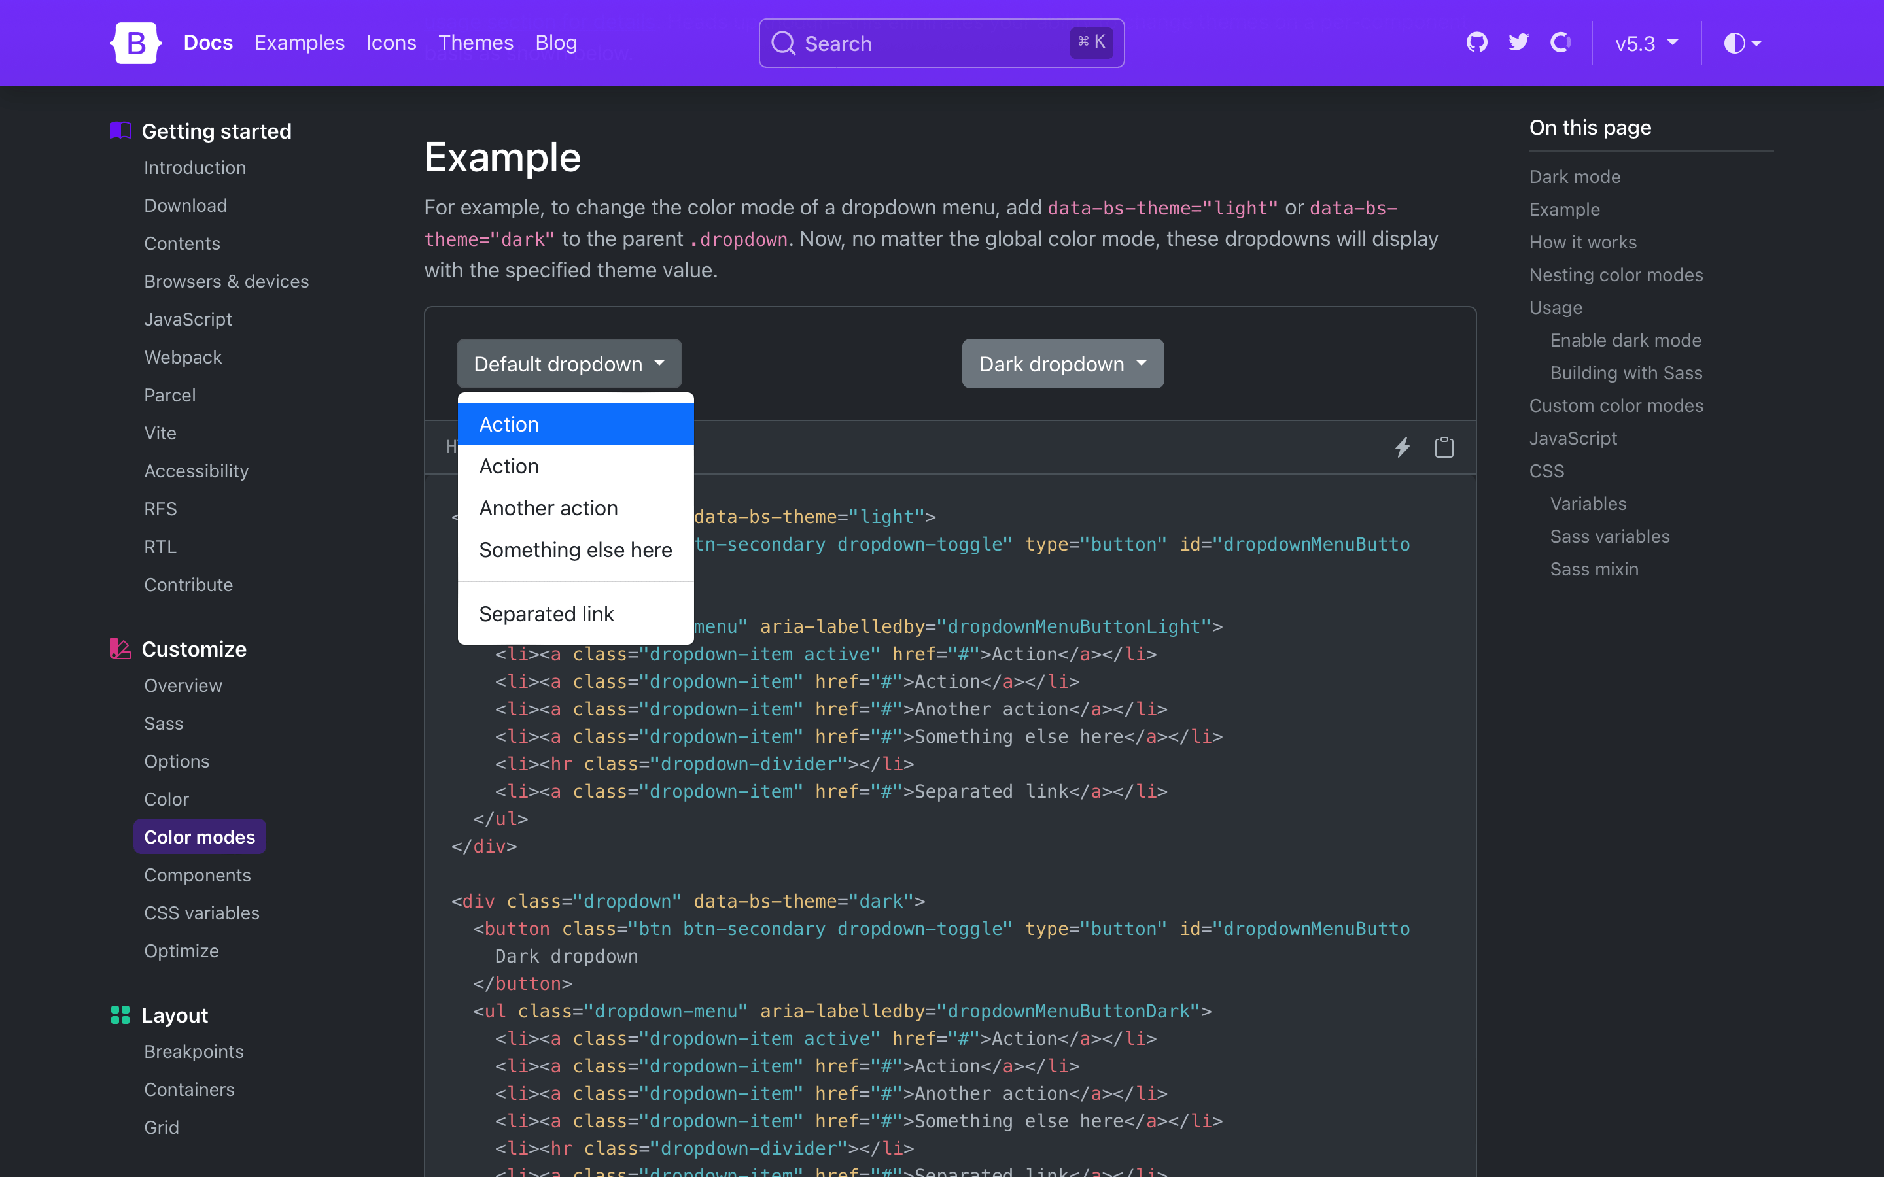Image resolution: width=1884 pixels, height=1177 pixels.
Task: Click the Separated link dropdown entry
Action: (x=547, y=613)
